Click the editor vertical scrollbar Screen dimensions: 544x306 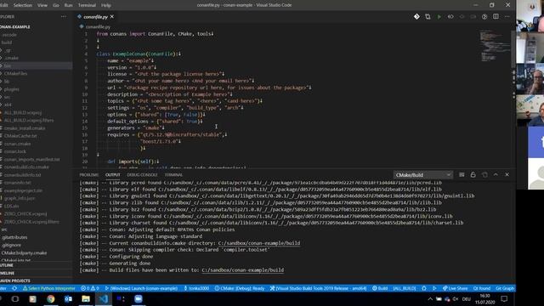click(513, 48)
